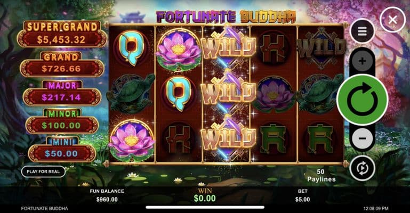Select the Super Grand jackpot panel
Screen dimensions: 410x213
coord(62,35)
